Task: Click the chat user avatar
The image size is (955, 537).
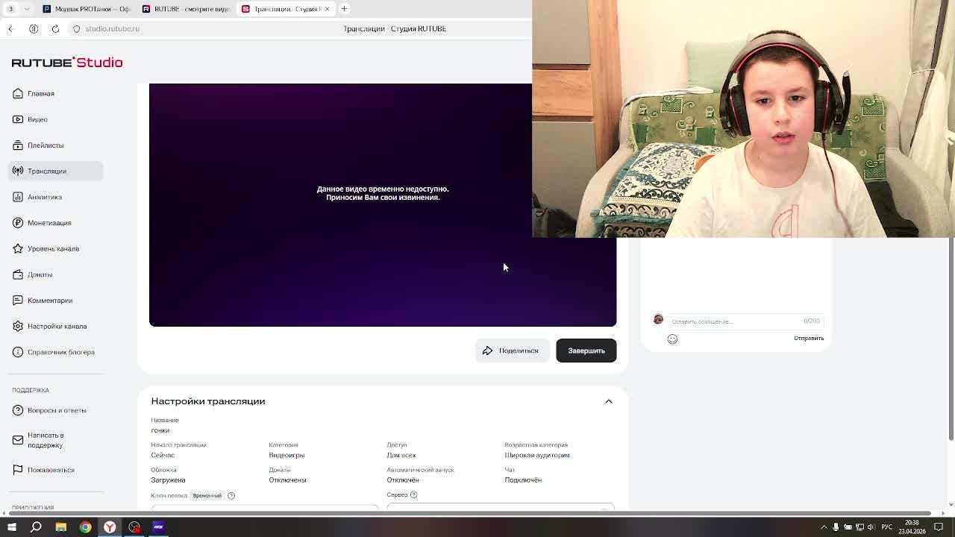Action: pos(658,319)
